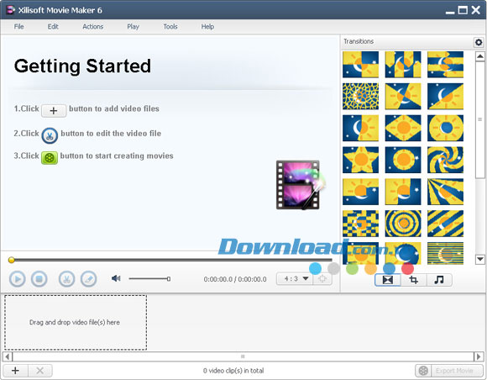Select the mosaic cracked-pattern transition

click(360, 96)
